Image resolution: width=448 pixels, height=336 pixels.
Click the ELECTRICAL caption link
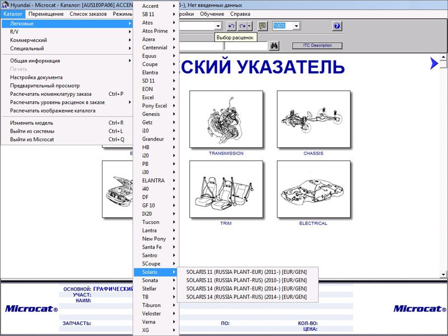[313, 223]
